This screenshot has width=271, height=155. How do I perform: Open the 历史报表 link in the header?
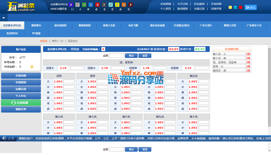click(x=199, y=4)
